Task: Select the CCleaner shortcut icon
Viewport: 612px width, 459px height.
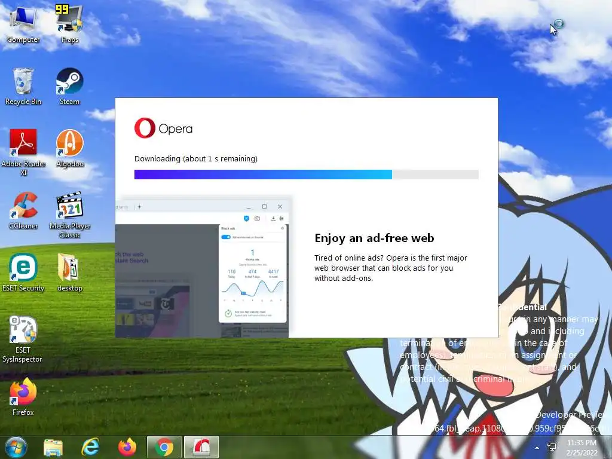Action: tap(23, 211)
